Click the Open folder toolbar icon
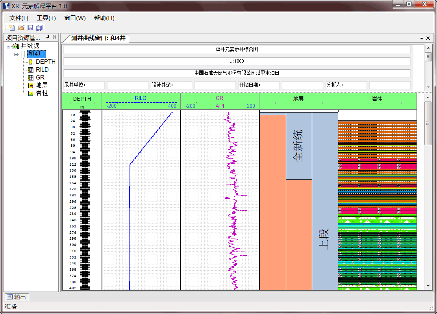The width and height of the screenshot is (437, 314). tap(21, 28)
